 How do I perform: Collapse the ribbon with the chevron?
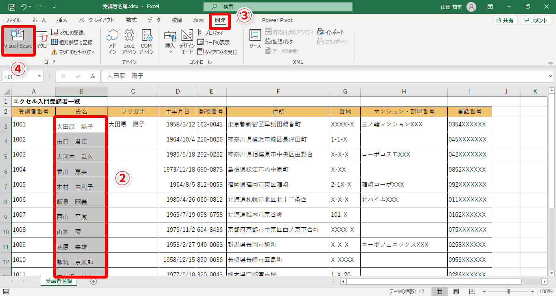click(550, 63)
